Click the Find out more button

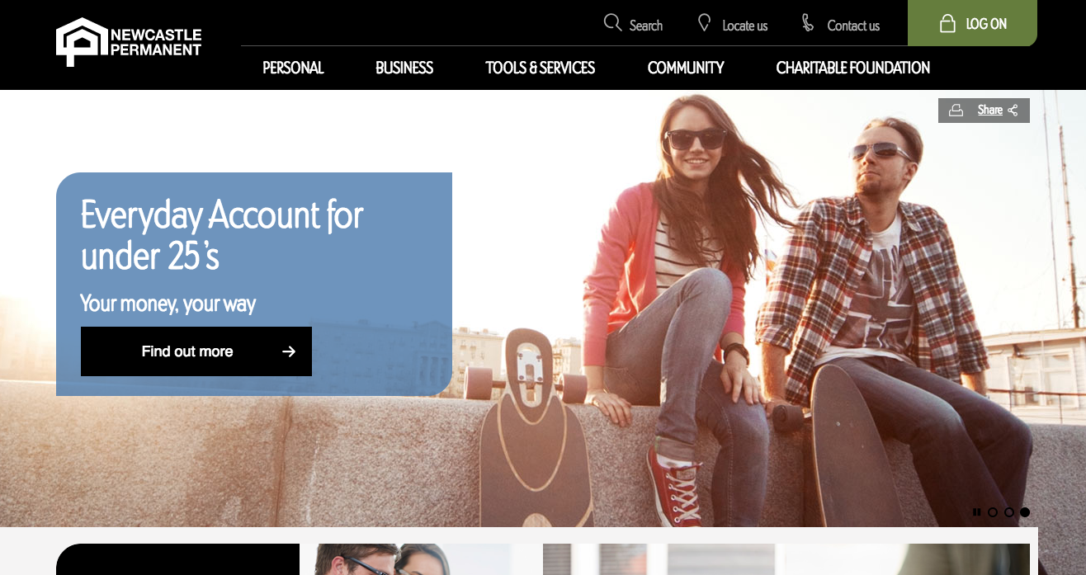(196, 351)
